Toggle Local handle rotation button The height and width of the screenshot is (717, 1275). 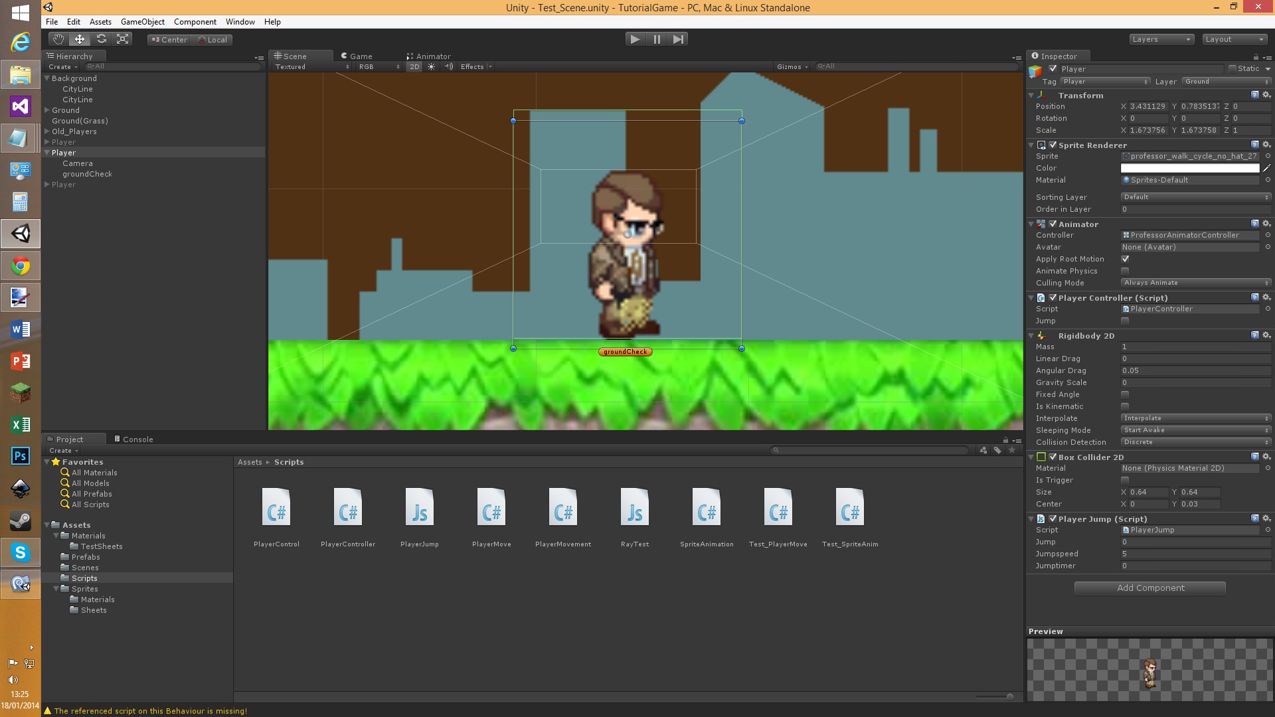[212, 40]
